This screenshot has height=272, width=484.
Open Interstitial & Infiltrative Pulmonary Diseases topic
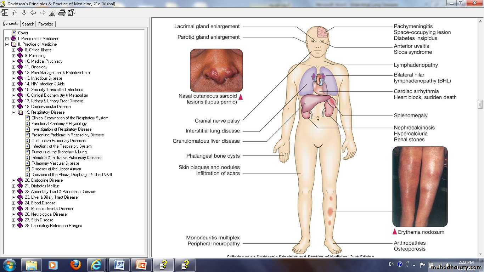coord(67,158)
